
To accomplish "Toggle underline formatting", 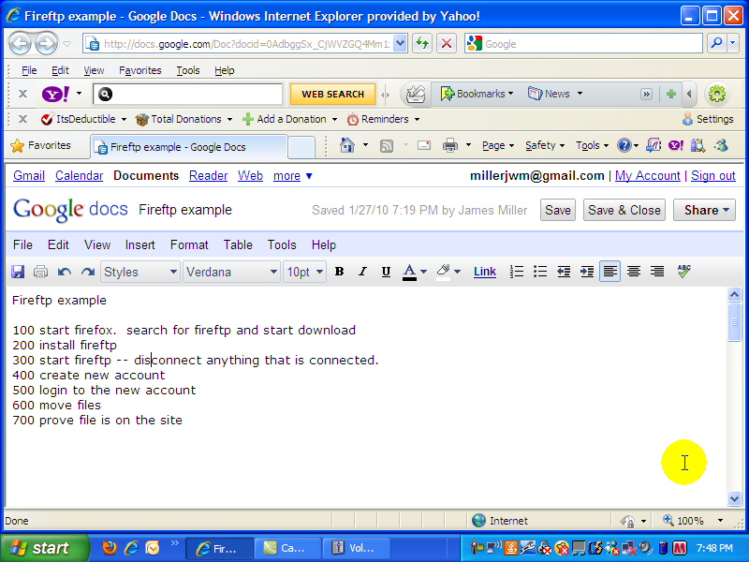I will coord(386,272).
